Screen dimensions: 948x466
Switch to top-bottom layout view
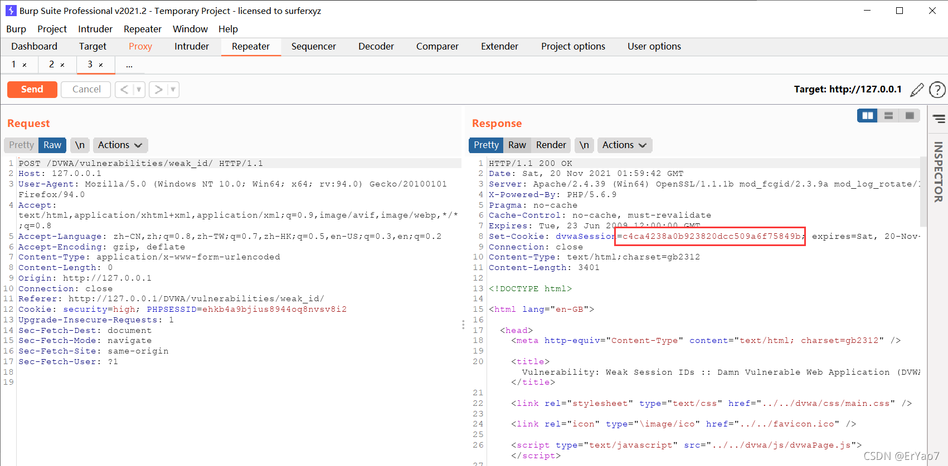[888, 115]
